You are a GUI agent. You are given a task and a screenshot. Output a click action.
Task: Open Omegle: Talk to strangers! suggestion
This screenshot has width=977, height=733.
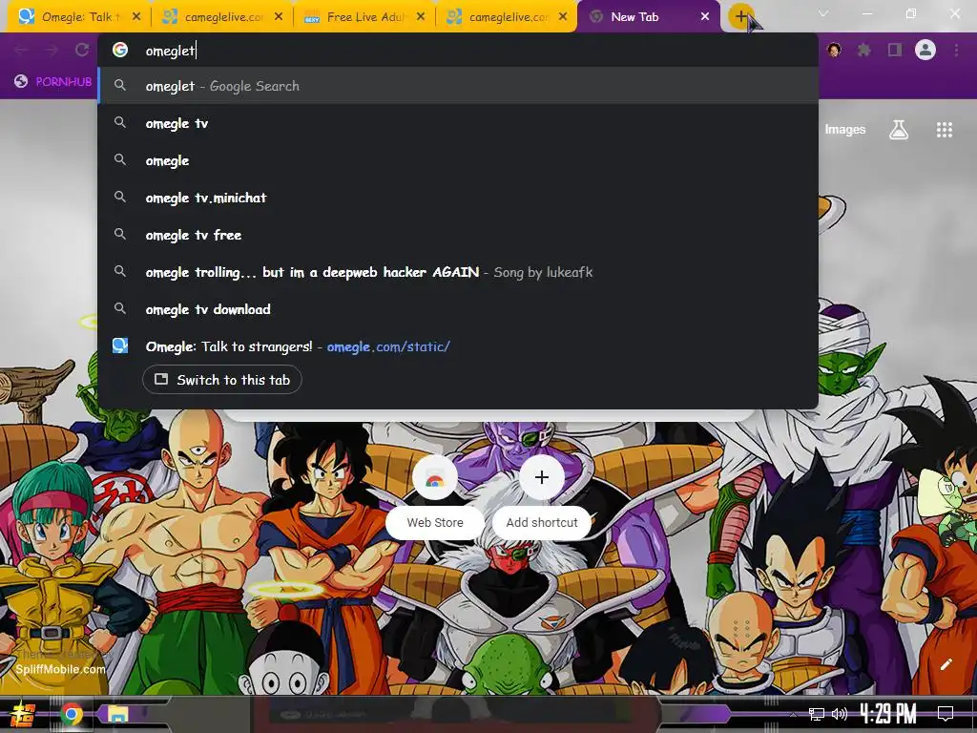[458, 346]
